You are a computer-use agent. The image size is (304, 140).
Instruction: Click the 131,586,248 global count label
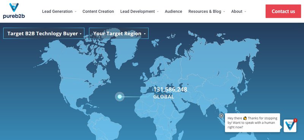click(x=170, y=89)
